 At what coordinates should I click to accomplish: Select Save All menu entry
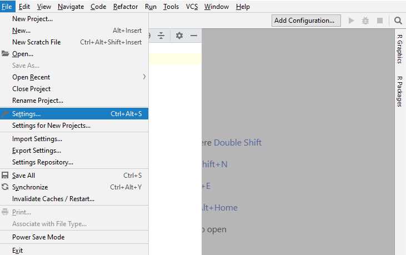pos(74,175)
